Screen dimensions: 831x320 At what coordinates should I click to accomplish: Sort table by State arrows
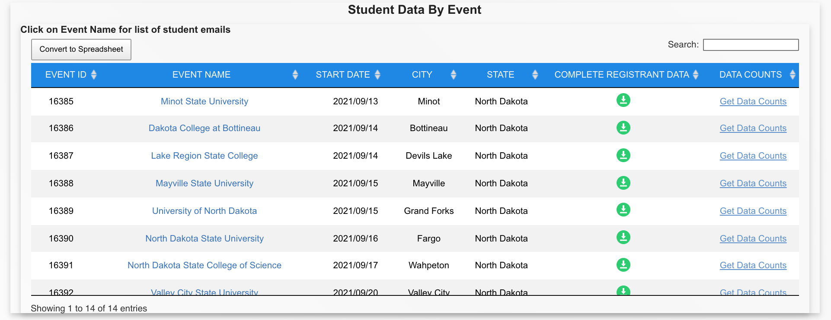click(x=535, y=75)
